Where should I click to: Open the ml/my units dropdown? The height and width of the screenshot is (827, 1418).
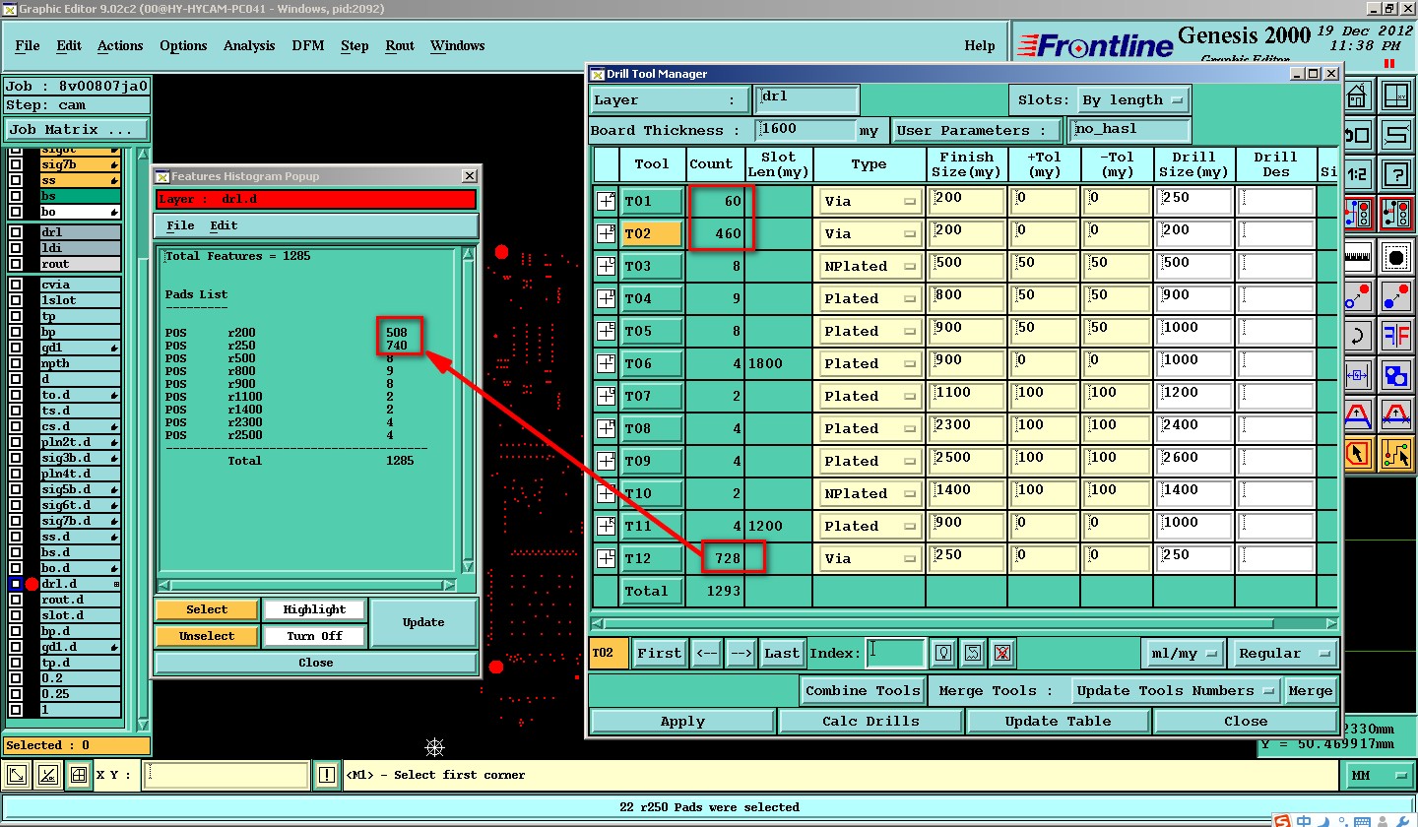point(1183,653)
